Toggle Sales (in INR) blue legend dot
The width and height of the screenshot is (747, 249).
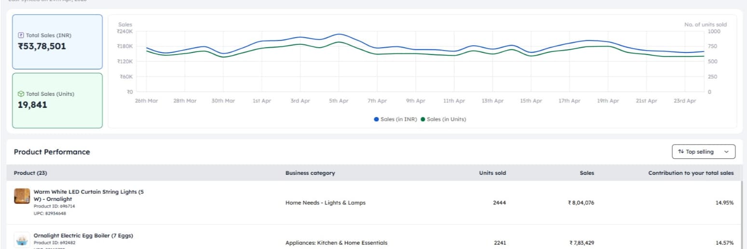tap(376, 119)
